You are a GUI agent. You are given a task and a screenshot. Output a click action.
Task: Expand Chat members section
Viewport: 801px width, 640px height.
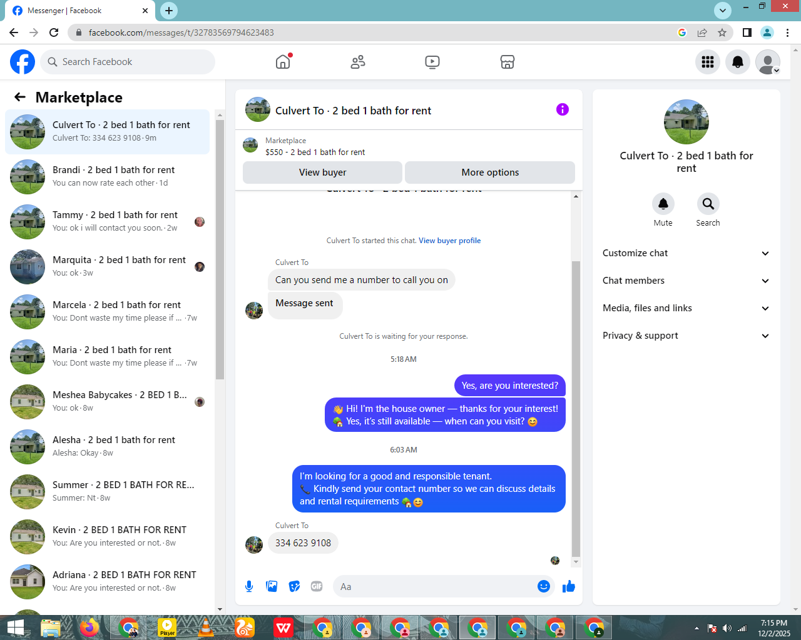tap(686, 281)
